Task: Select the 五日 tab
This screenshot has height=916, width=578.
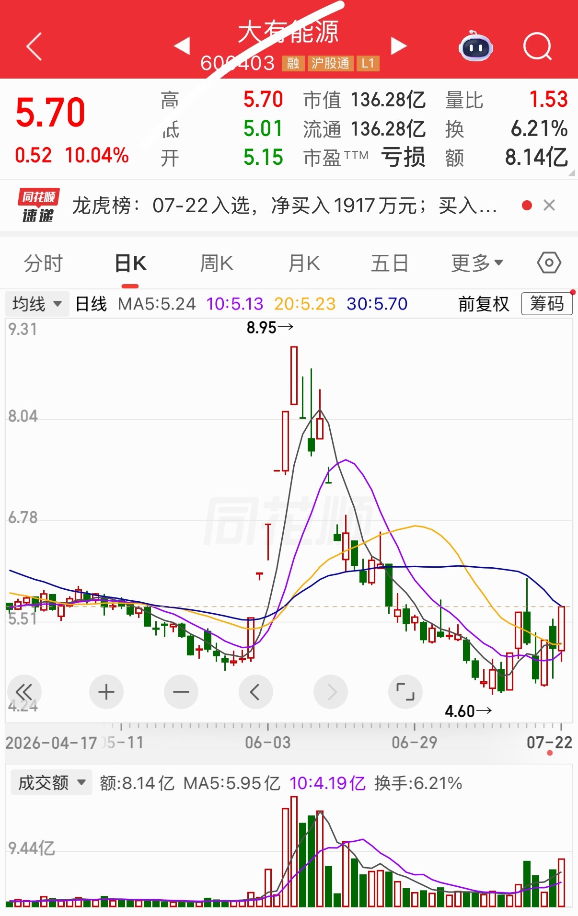Action: tap(390, 263)
